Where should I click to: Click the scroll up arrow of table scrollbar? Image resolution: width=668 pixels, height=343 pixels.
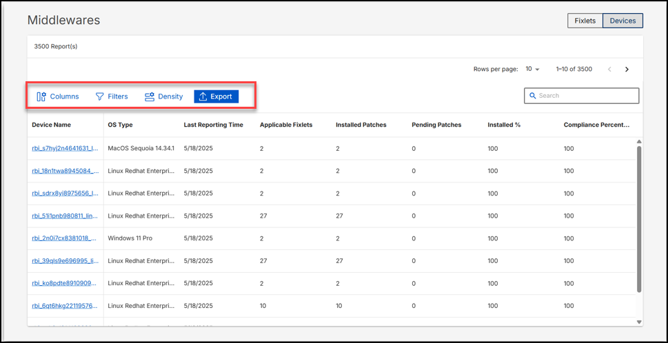638,141
